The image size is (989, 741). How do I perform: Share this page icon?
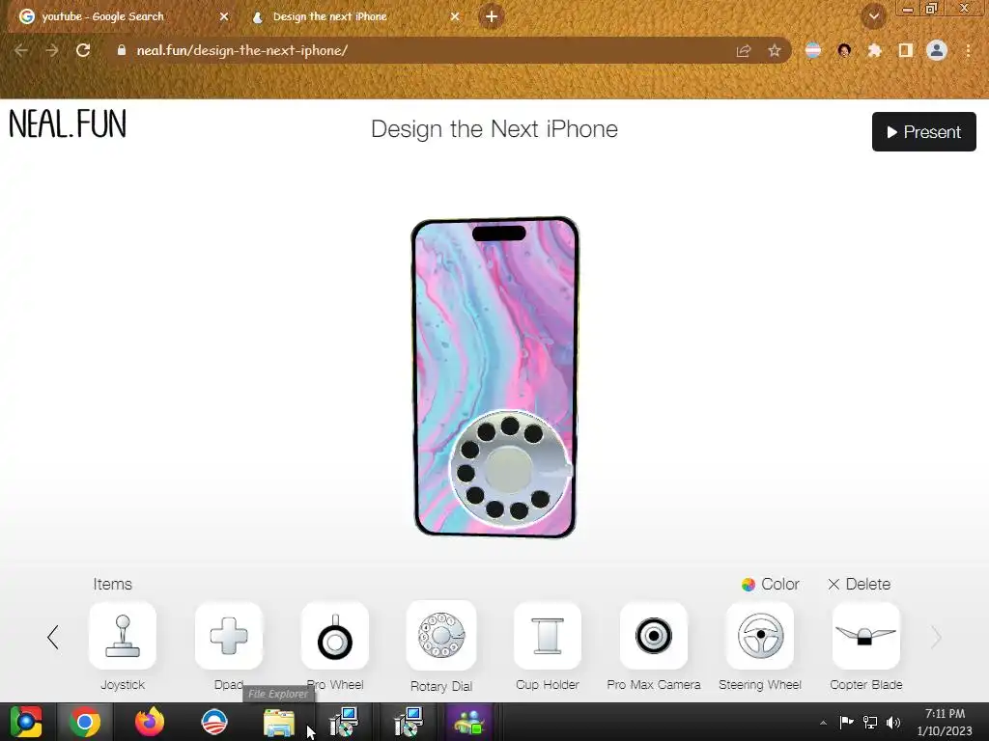click(744, 51)
